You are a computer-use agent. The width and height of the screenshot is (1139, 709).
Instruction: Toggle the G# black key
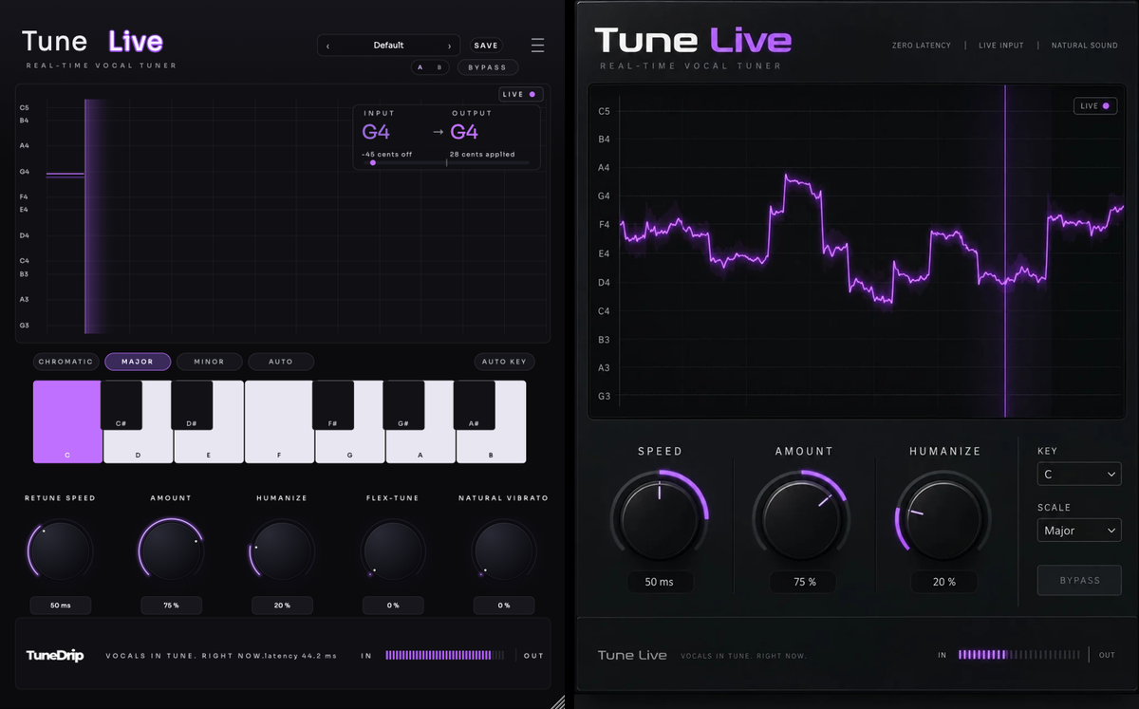(403, 406)
